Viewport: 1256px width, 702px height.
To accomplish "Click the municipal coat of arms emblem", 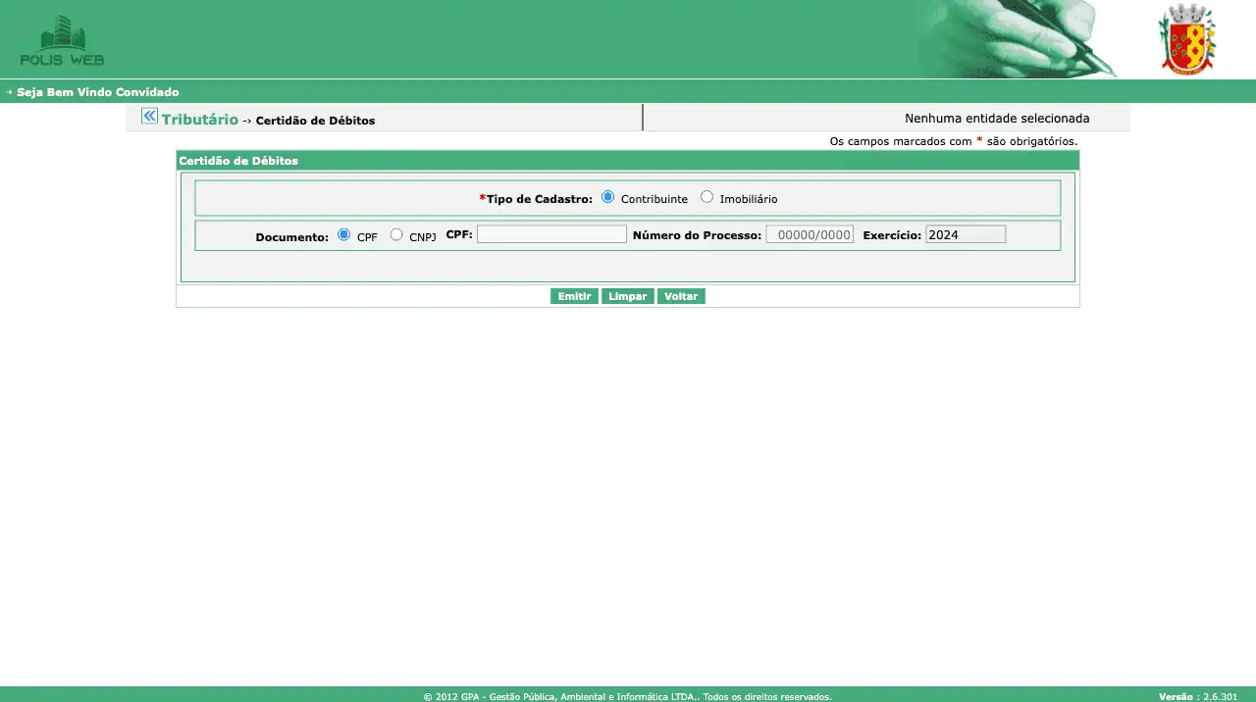I will pos(1187,39).
